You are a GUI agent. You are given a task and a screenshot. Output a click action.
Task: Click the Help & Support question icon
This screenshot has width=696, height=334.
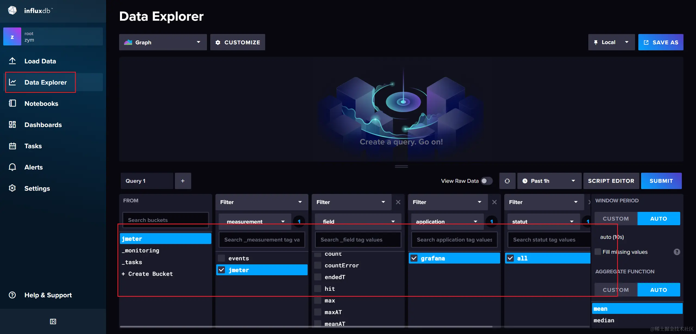12,295
